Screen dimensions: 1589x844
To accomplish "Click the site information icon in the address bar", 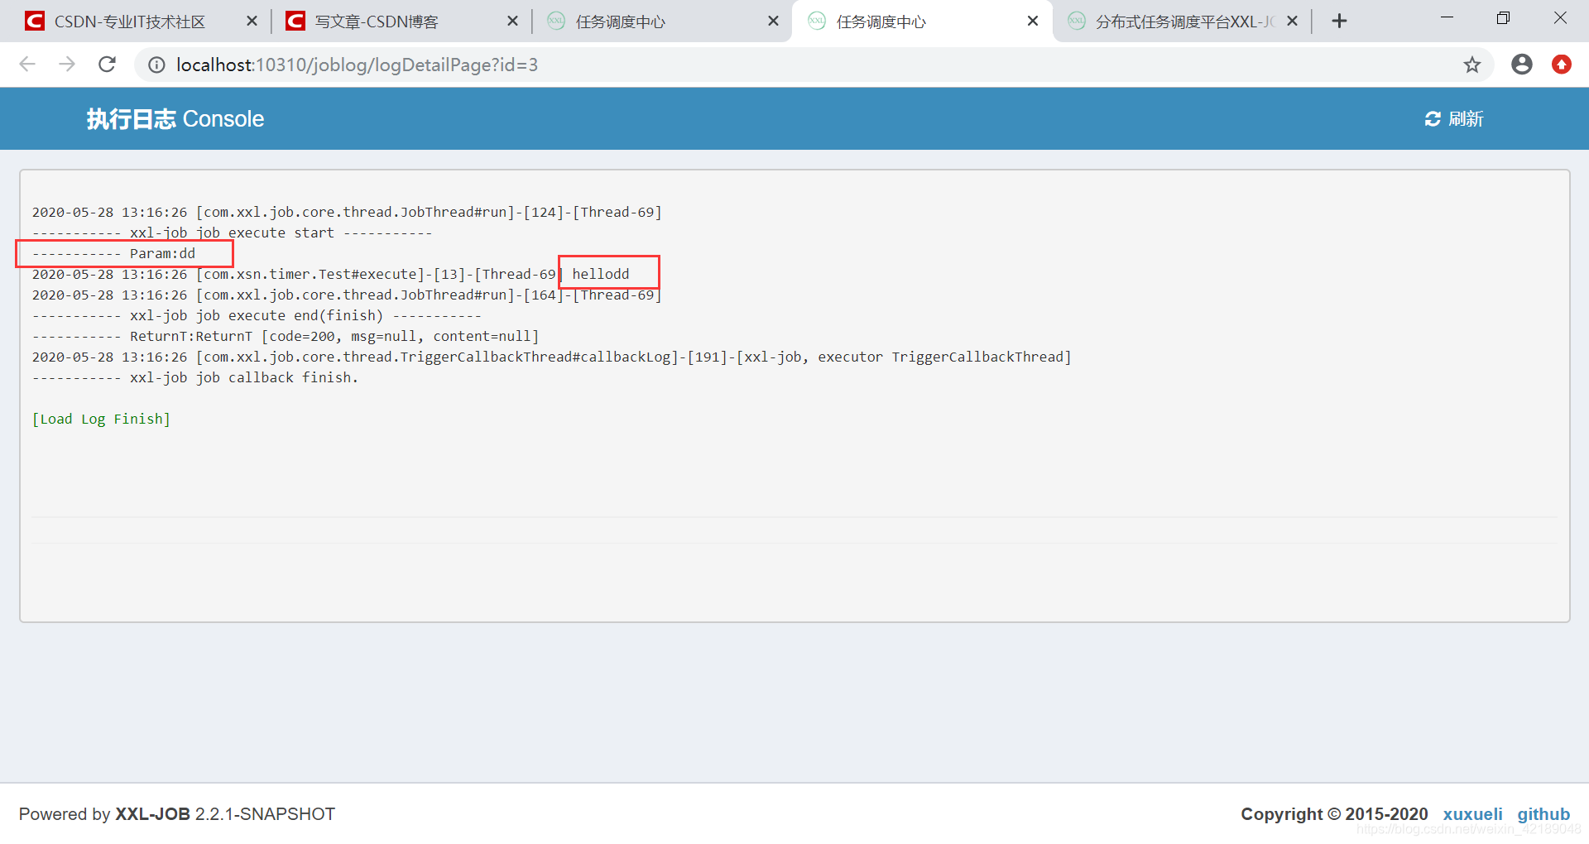I will [156, 65].
